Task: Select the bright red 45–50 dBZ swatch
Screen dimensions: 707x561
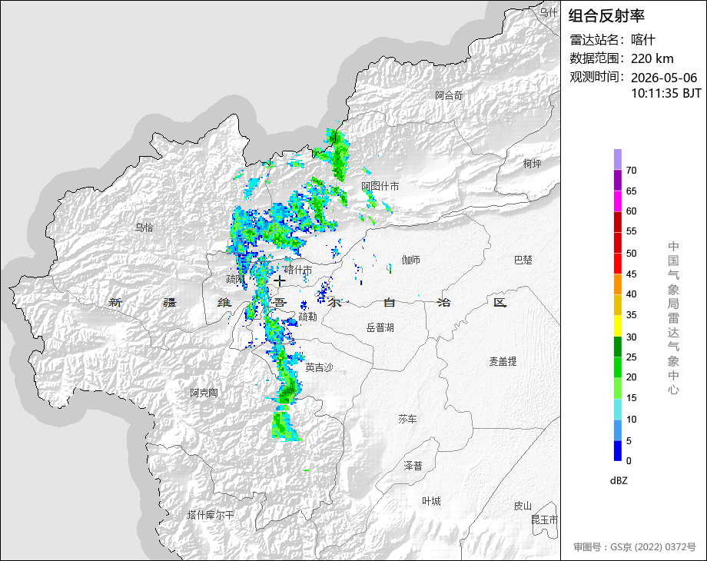Action: (x=618, y=264)
